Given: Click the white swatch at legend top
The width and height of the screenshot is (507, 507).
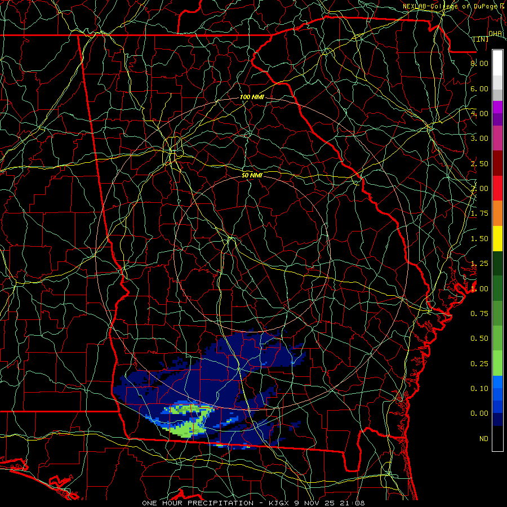Looking at the screenshot, I should (497, 63).
